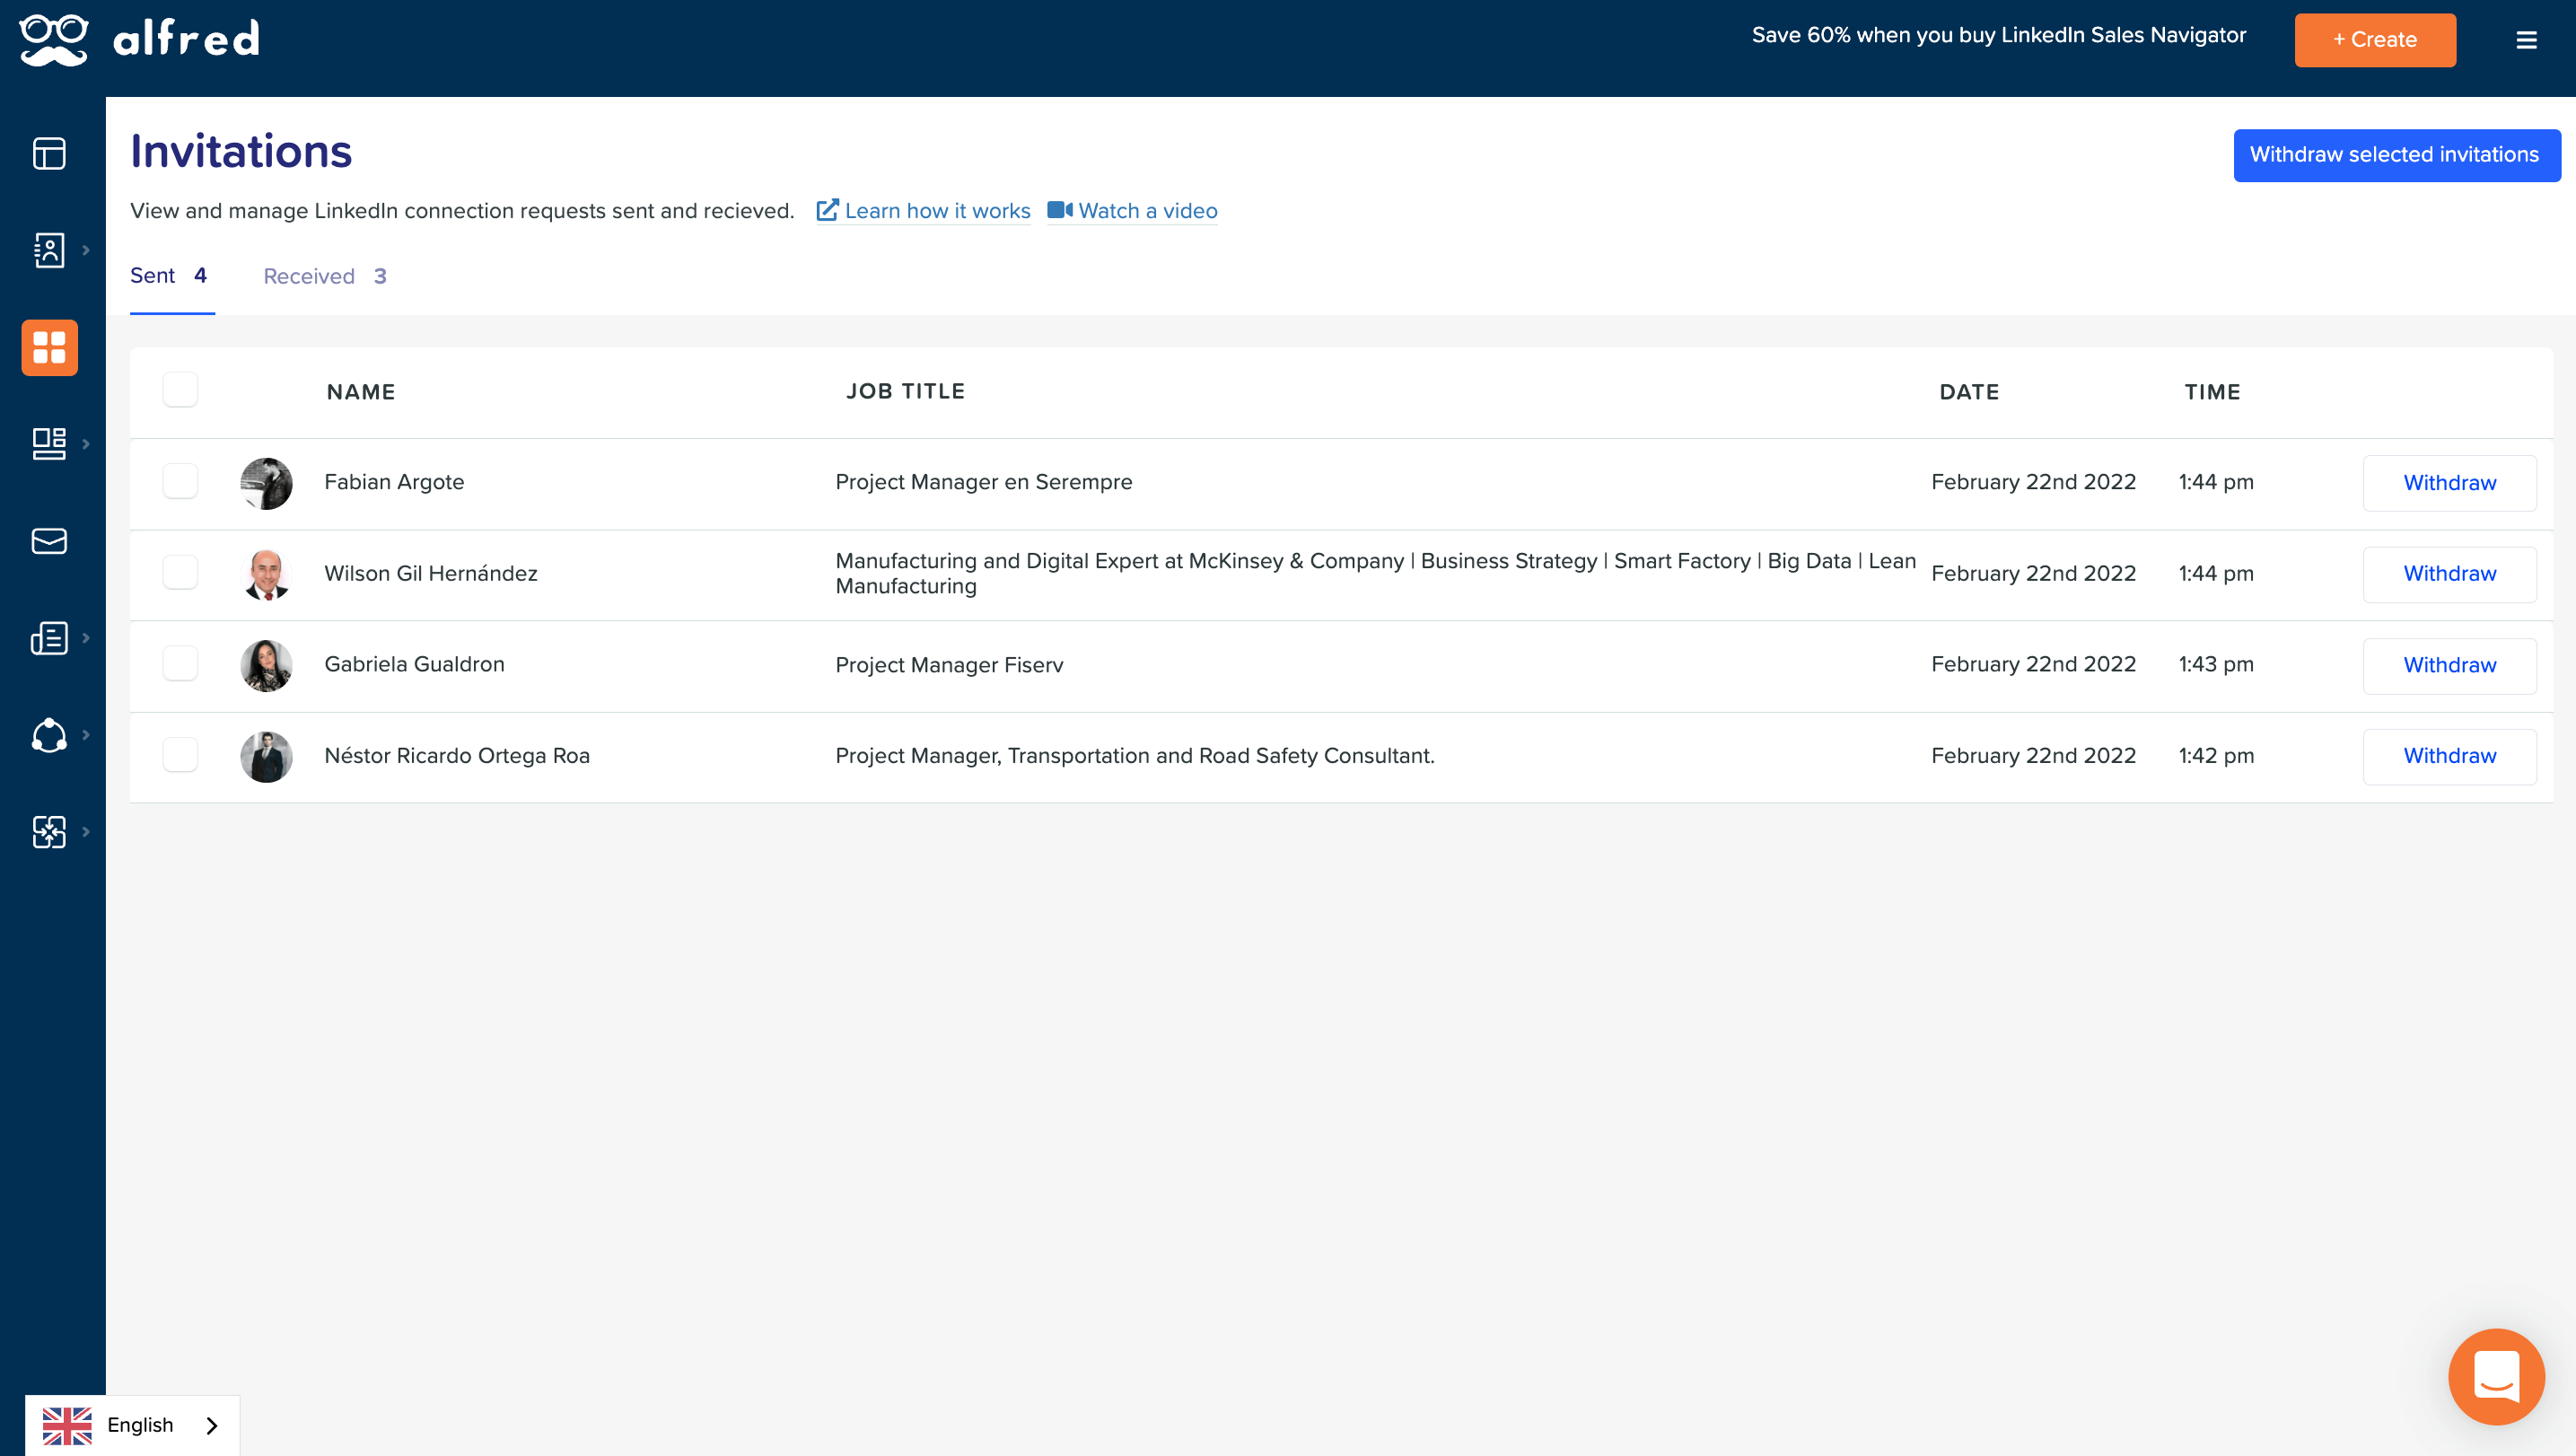2576x1456 pixels.
Task: Expand the contacts sidebar chevron
Action: click(88, 250)
